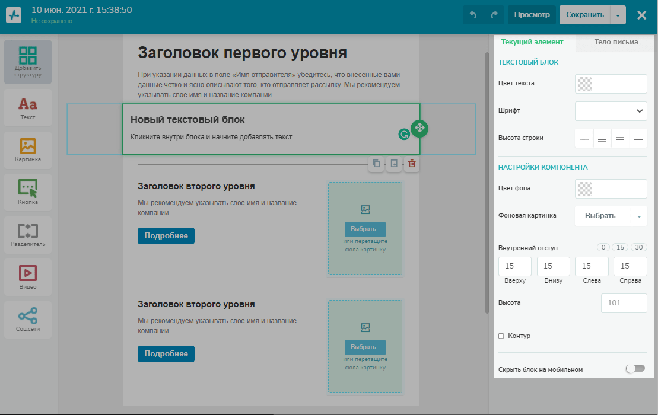Open the Цвет текста color swatch
658x415 pixels.
tap(586, 84)
